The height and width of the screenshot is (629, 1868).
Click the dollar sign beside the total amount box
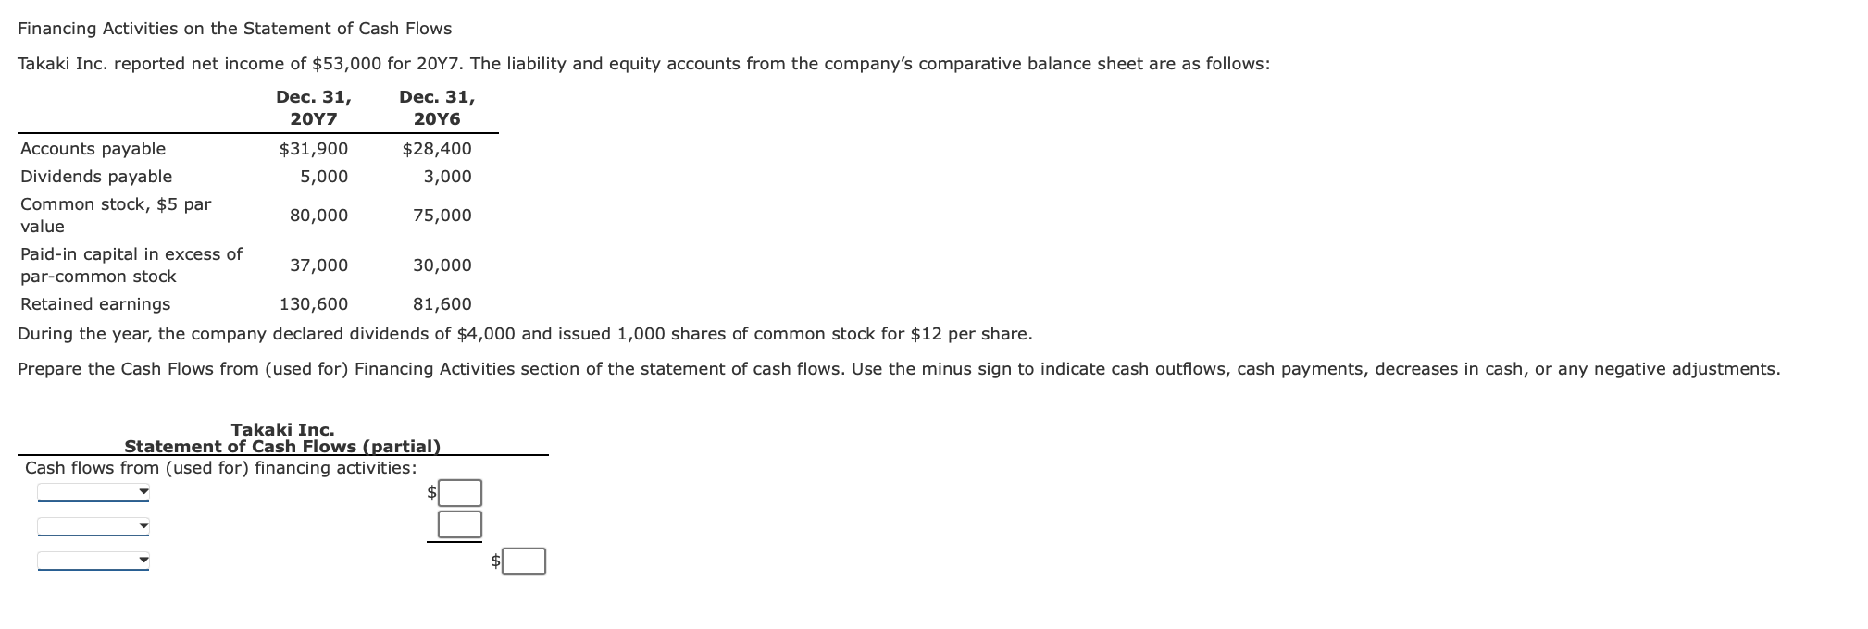click(495, 561)
